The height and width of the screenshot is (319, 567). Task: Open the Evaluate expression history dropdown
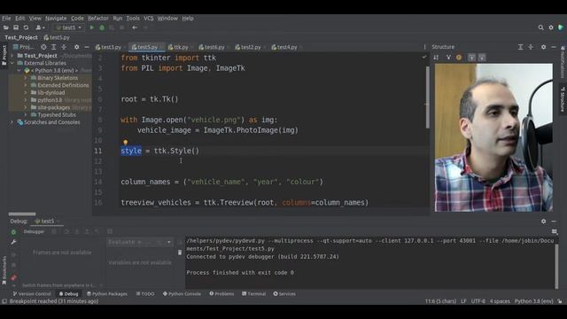click(x=169, y=242)
